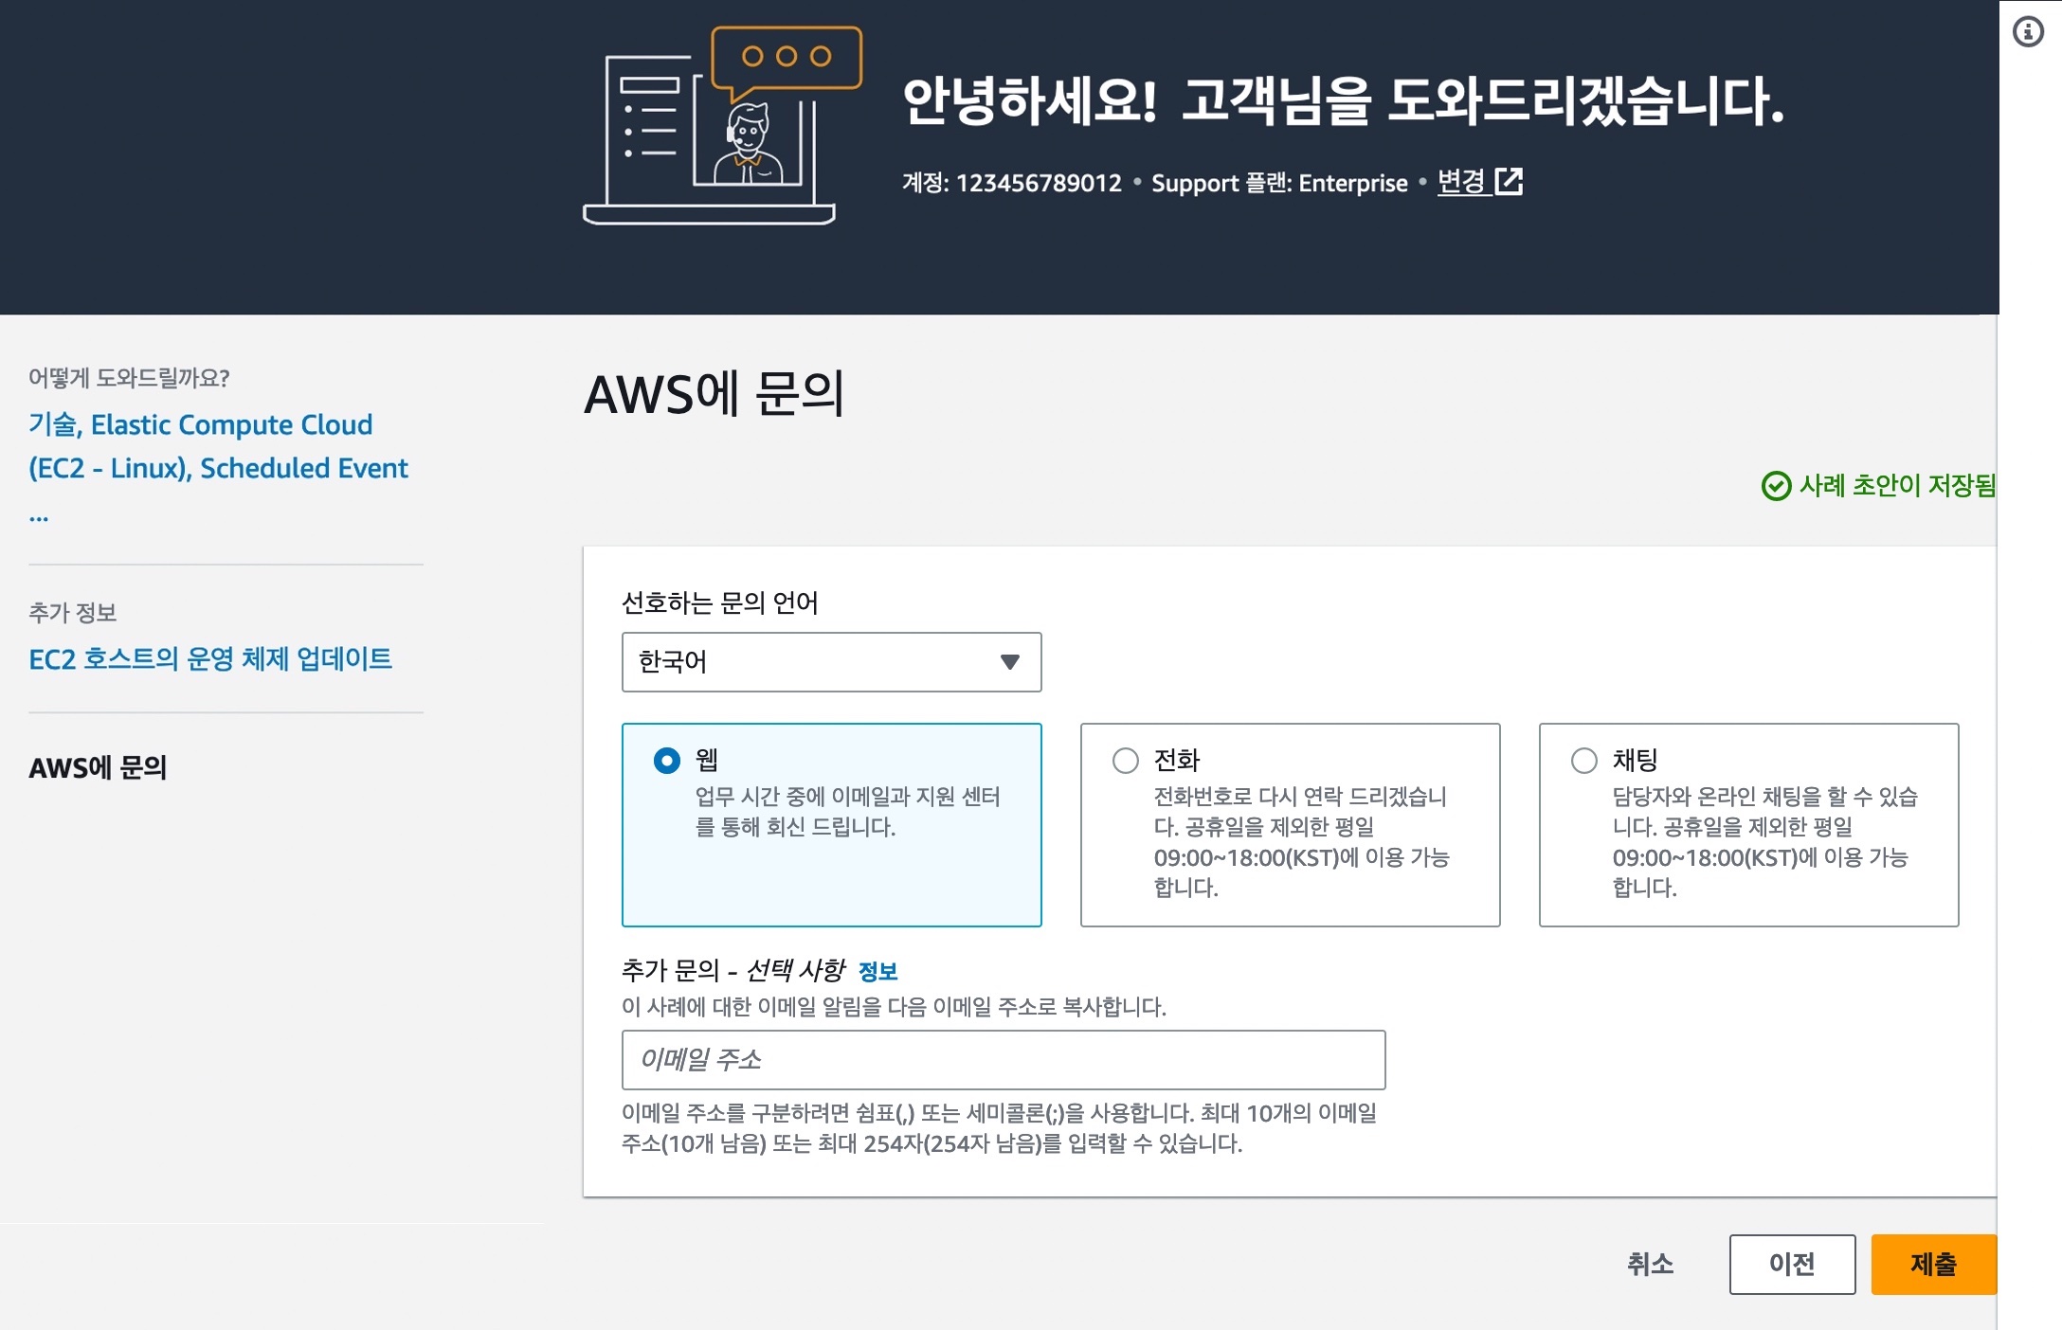Click the dropdown arrow of the language selector
The height and width of the screenshot is (1330, 2062).
tap(1010, 661)
